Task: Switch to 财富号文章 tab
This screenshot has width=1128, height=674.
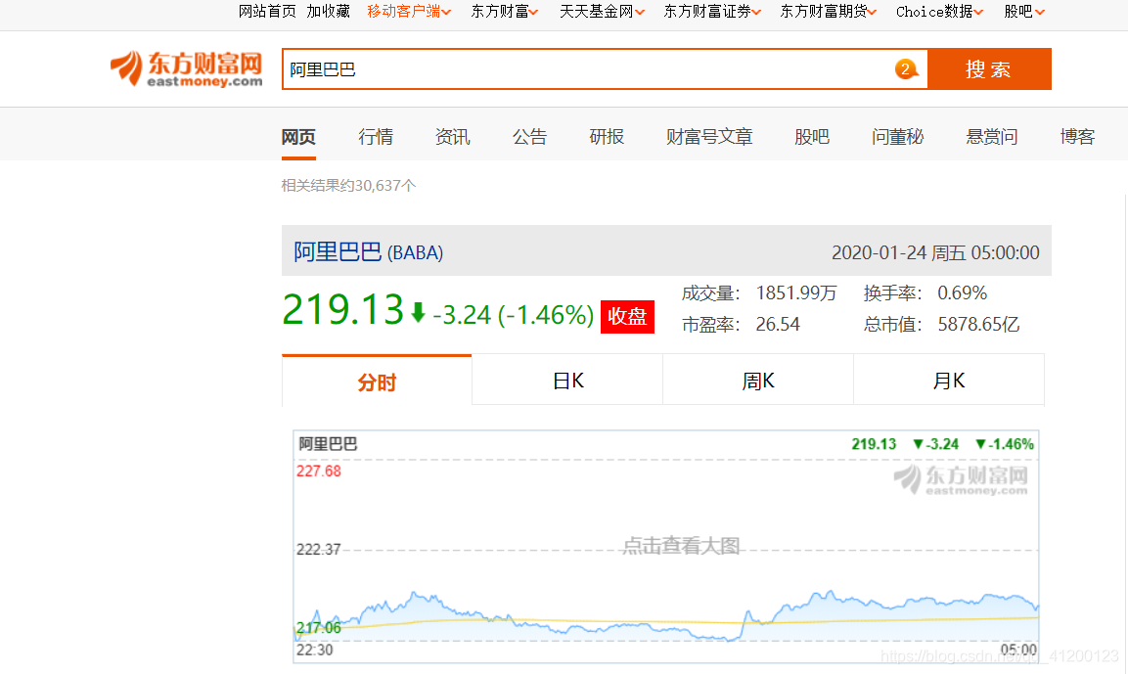Action: tap(709, 137)
